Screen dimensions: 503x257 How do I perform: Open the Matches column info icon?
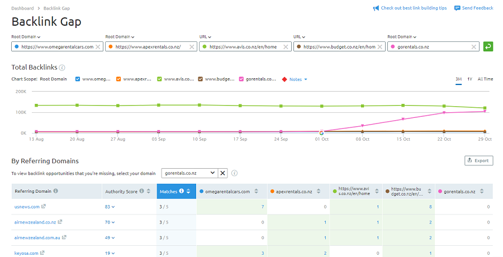point(182,191)
